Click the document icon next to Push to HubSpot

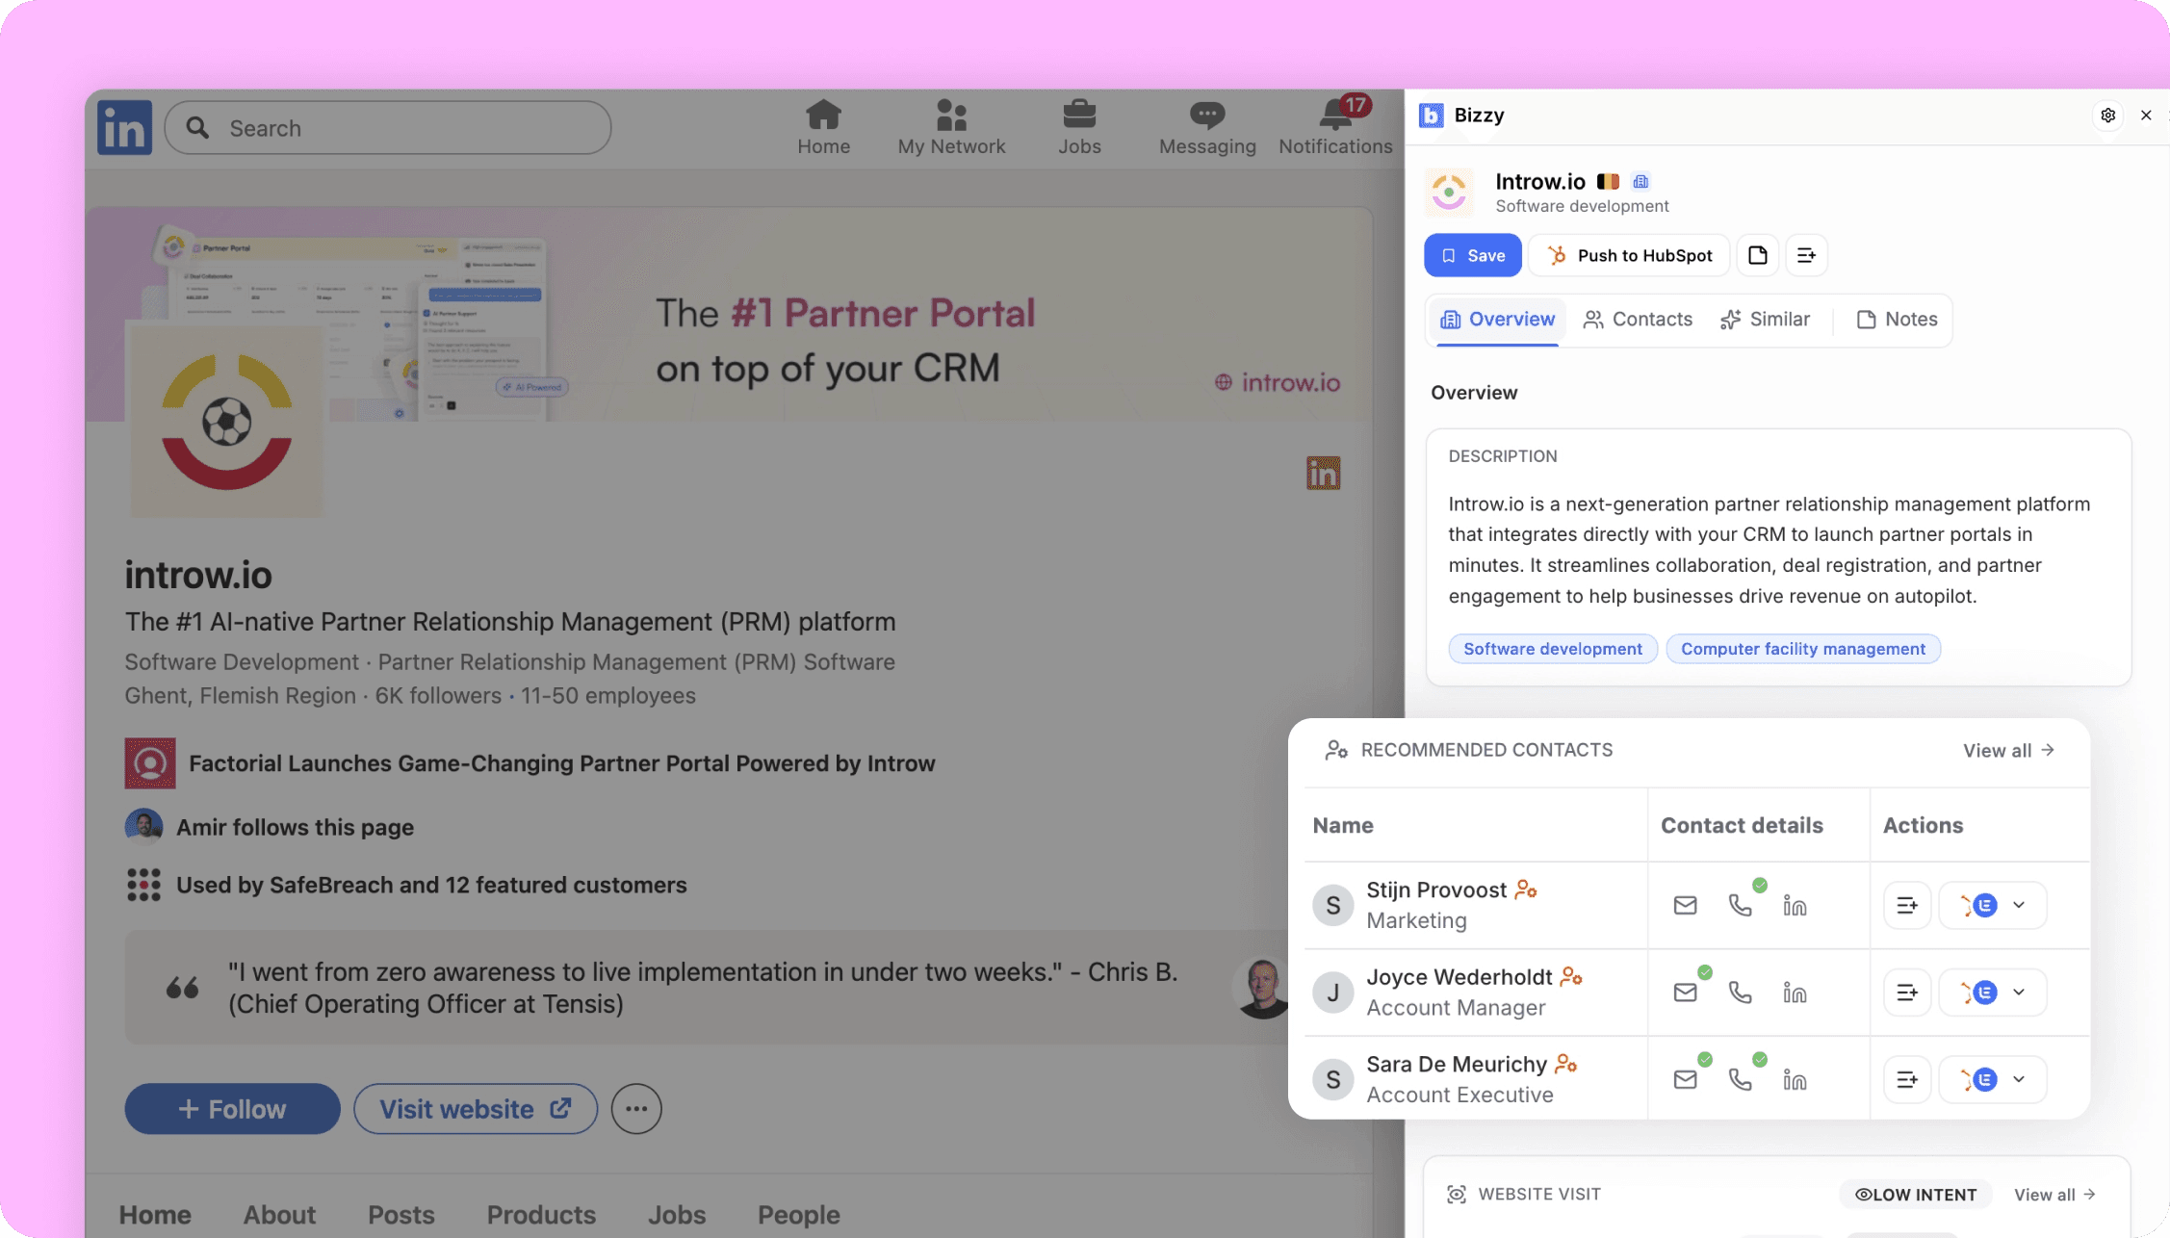click(1758, 255)
